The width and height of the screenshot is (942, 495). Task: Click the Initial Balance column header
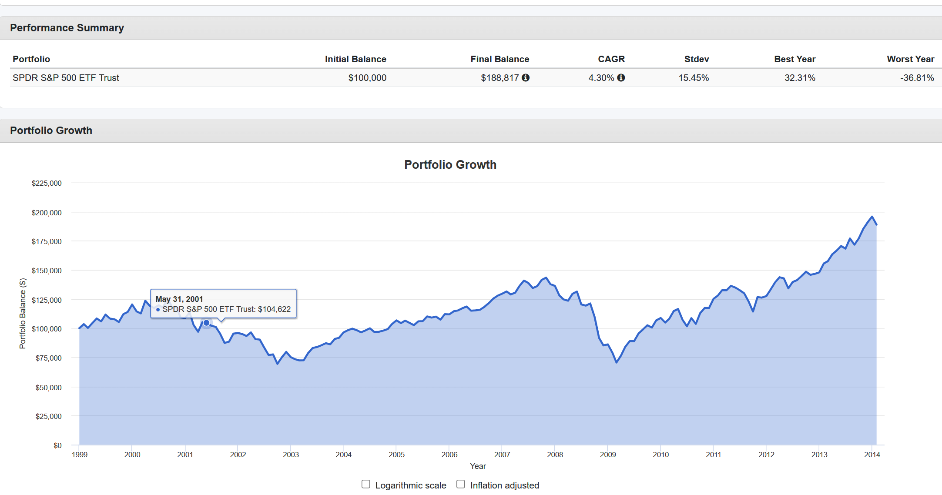click(355, 59)
